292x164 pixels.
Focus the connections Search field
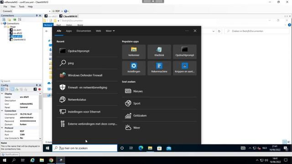[21, 81]
